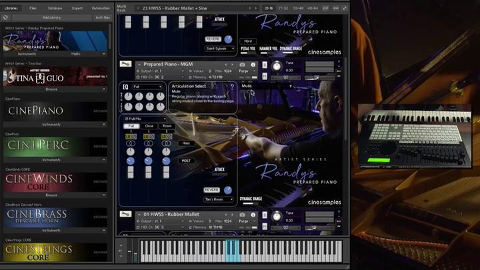Open the Saint Sylvain reverb dropdown
Image resolution: width=480 pixels, height=270 pixels.
coord(220,49)
